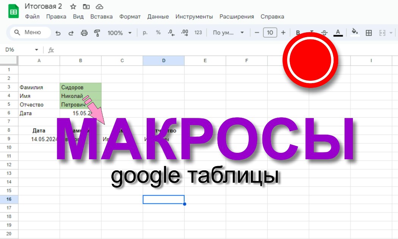Format as percent with % button
Image resolution: width=398 pixels, height=239 pixels.
pos(158,33)
